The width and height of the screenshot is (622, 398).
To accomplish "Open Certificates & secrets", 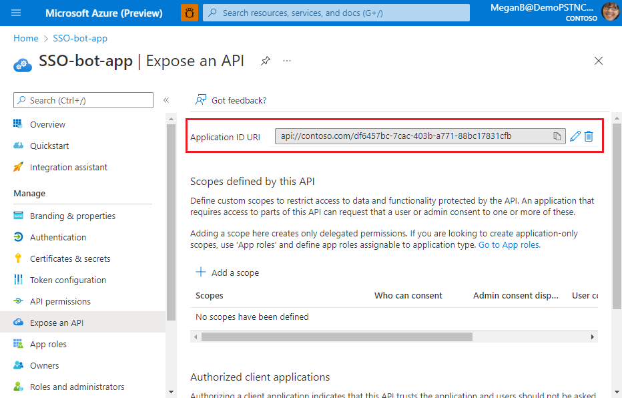I will (x=70, y=258).
